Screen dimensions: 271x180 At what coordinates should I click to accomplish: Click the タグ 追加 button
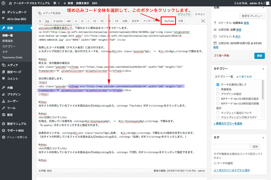pos(255,146)
